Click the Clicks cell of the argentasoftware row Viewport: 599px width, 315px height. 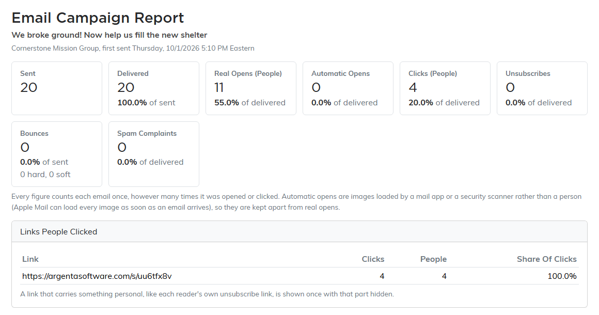pos(382,276)
